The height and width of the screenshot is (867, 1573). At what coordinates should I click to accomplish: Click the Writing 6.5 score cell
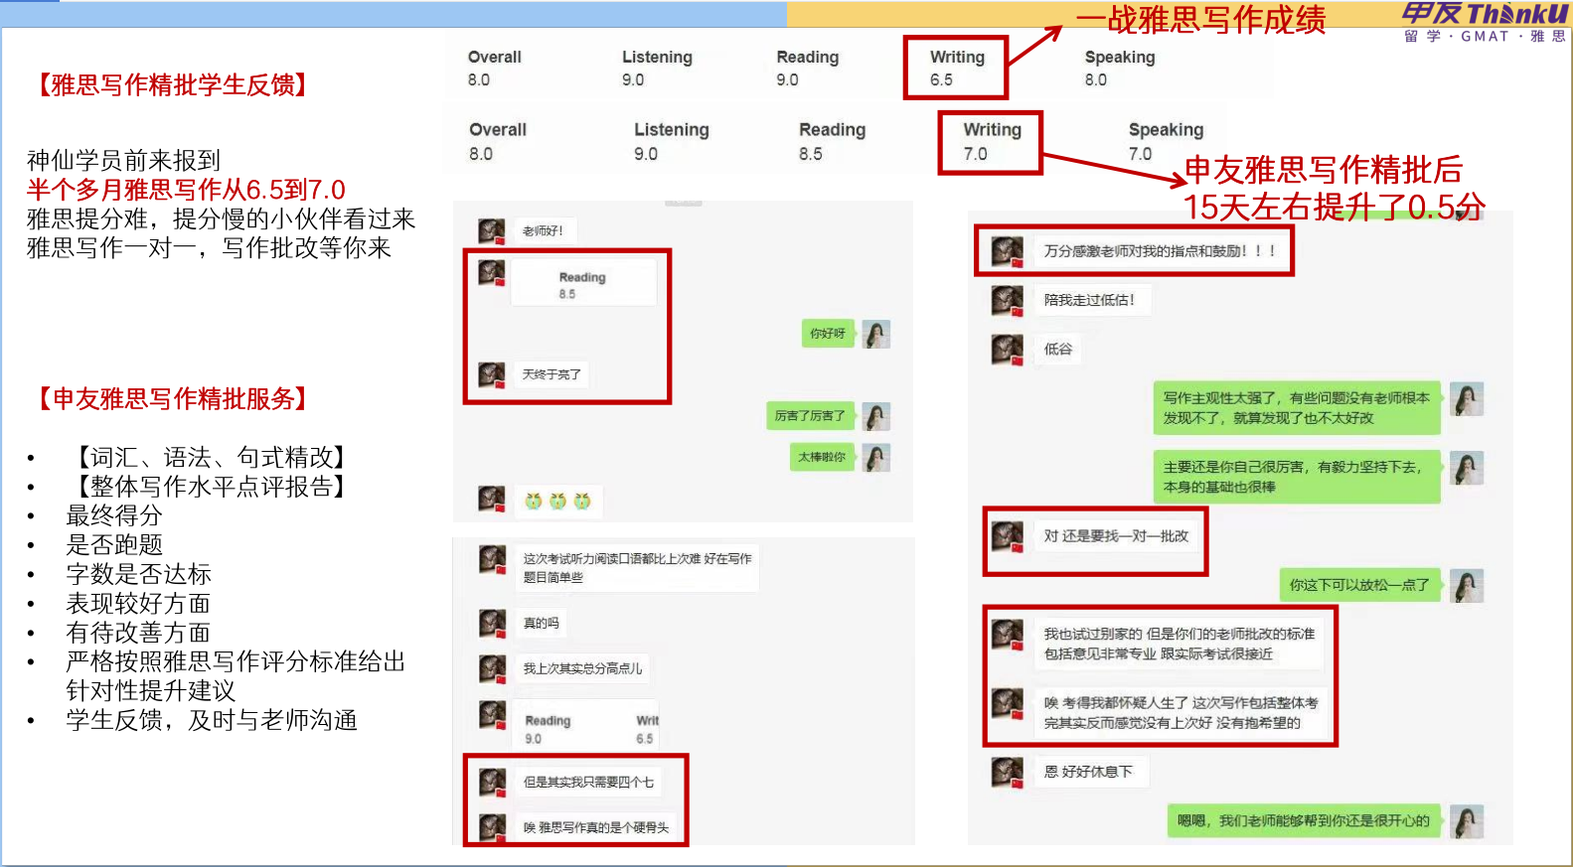coord(957,69)
